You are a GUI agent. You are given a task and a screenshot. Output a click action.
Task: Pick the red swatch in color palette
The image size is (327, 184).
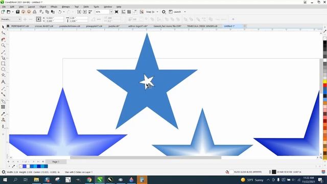[325, 85]
